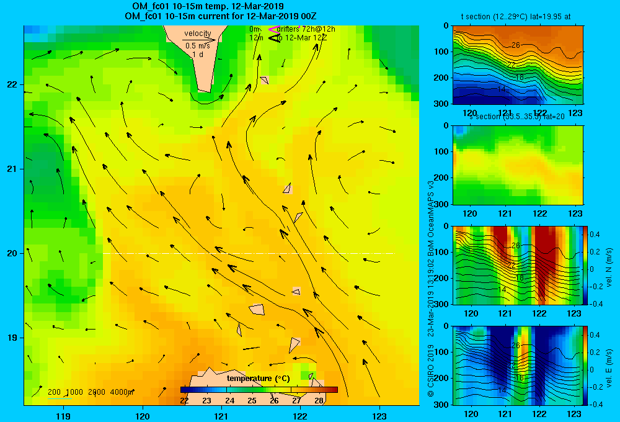Click the '14' contour label in temperature section
Viewport: 620px width, 422px height.
click(x=502, y=89)
